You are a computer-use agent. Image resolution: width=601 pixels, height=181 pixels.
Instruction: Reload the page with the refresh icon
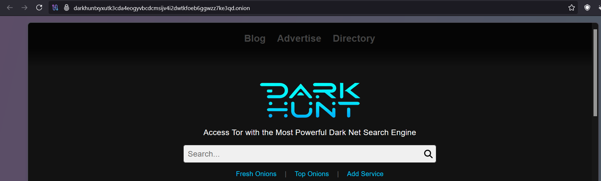(39, 8)
